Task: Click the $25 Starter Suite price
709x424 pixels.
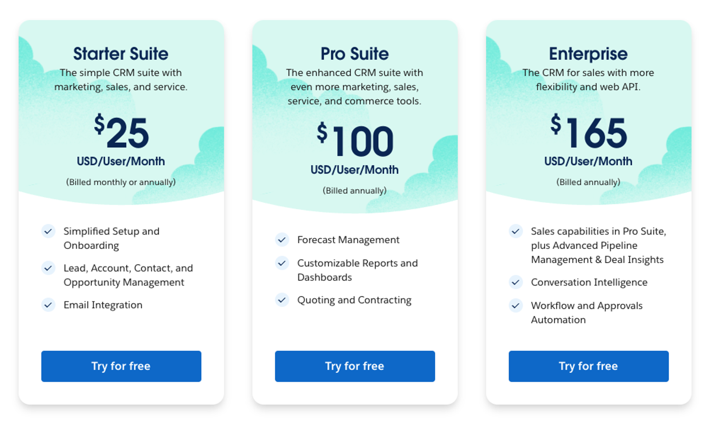Action: tap(121, 132)
